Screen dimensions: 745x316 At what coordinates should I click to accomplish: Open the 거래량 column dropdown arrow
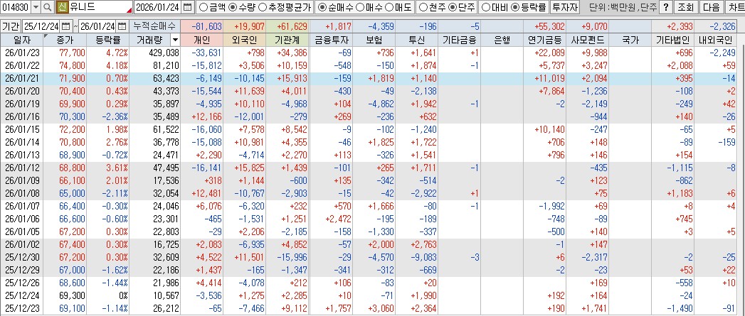click(175, 40)
